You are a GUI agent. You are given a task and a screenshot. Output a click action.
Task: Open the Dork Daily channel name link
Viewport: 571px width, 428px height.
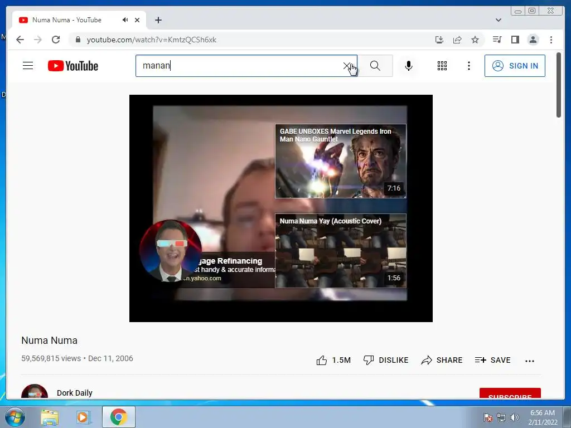[74, 393]
